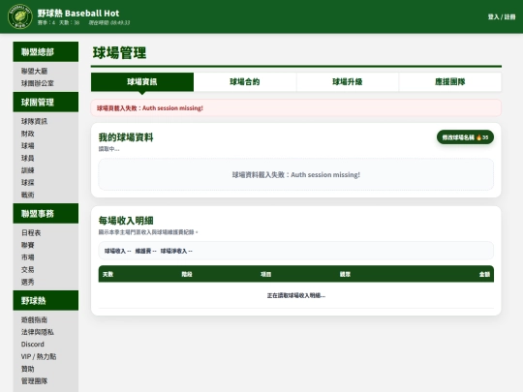This screenshot has width=523, height=392.
Task: Open the 戰術 sidebar link
Action: pos(28,195)
